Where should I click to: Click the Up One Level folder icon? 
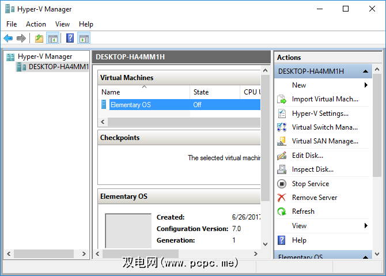[x=39, y=39]
